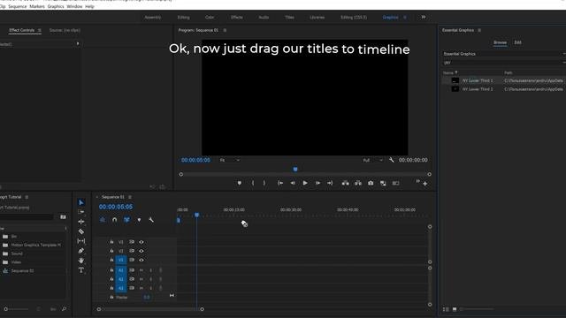The width and height of the screenshot is (566, 318).
Task: Toggle V1 track targeting
Action: pyautogui.click(x=121, y=260)
